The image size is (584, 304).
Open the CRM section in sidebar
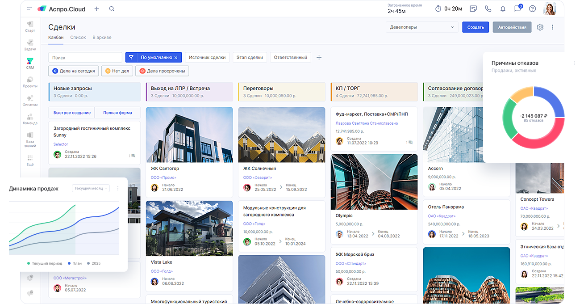30,63
